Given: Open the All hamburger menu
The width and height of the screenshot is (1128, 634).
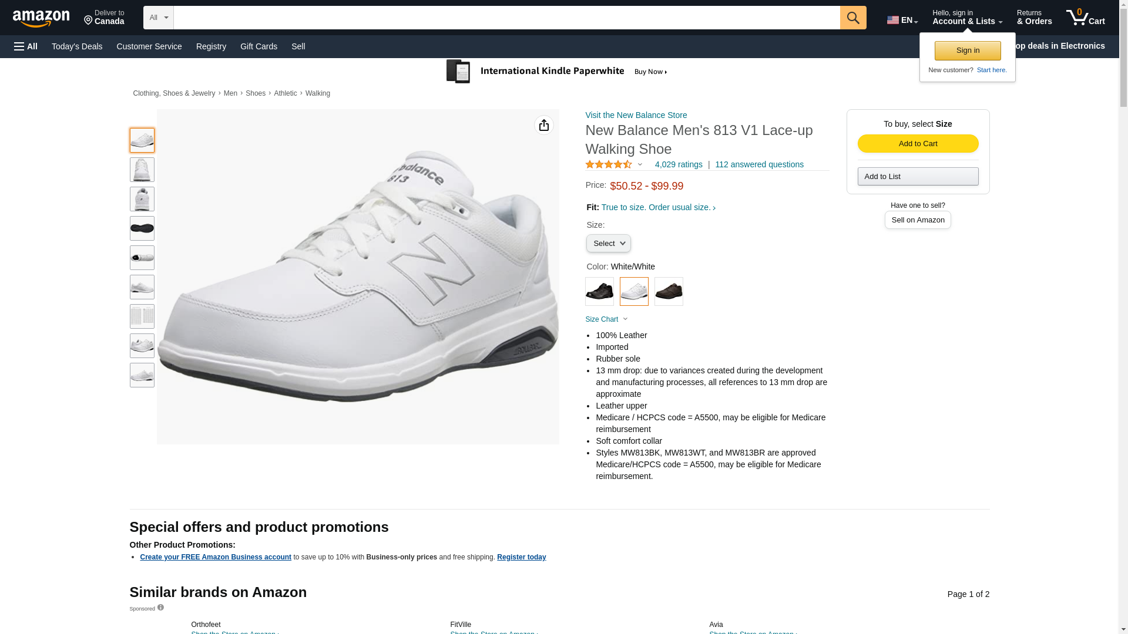Looking at the screenshot, I should tap(26, 46).
